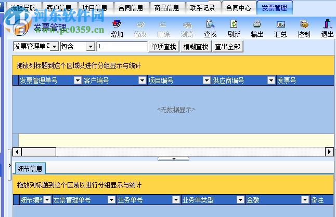Open the 汇总 (Summary) chart icon

click(280, 29)
